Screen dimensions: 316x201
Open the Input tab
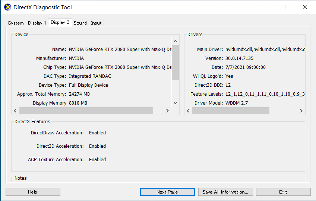click(96, 23)
